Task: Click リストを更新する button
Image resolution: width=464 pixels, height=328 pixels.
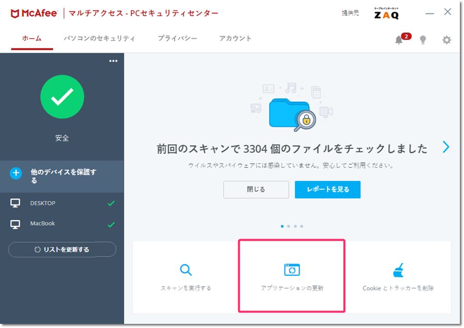Action: tap(62, 249)
